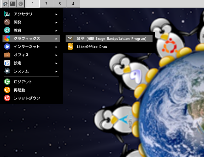Expand the 開発 submenu arrow
The height and width of the screenshot is (157, 204).
tap(56, 23)
